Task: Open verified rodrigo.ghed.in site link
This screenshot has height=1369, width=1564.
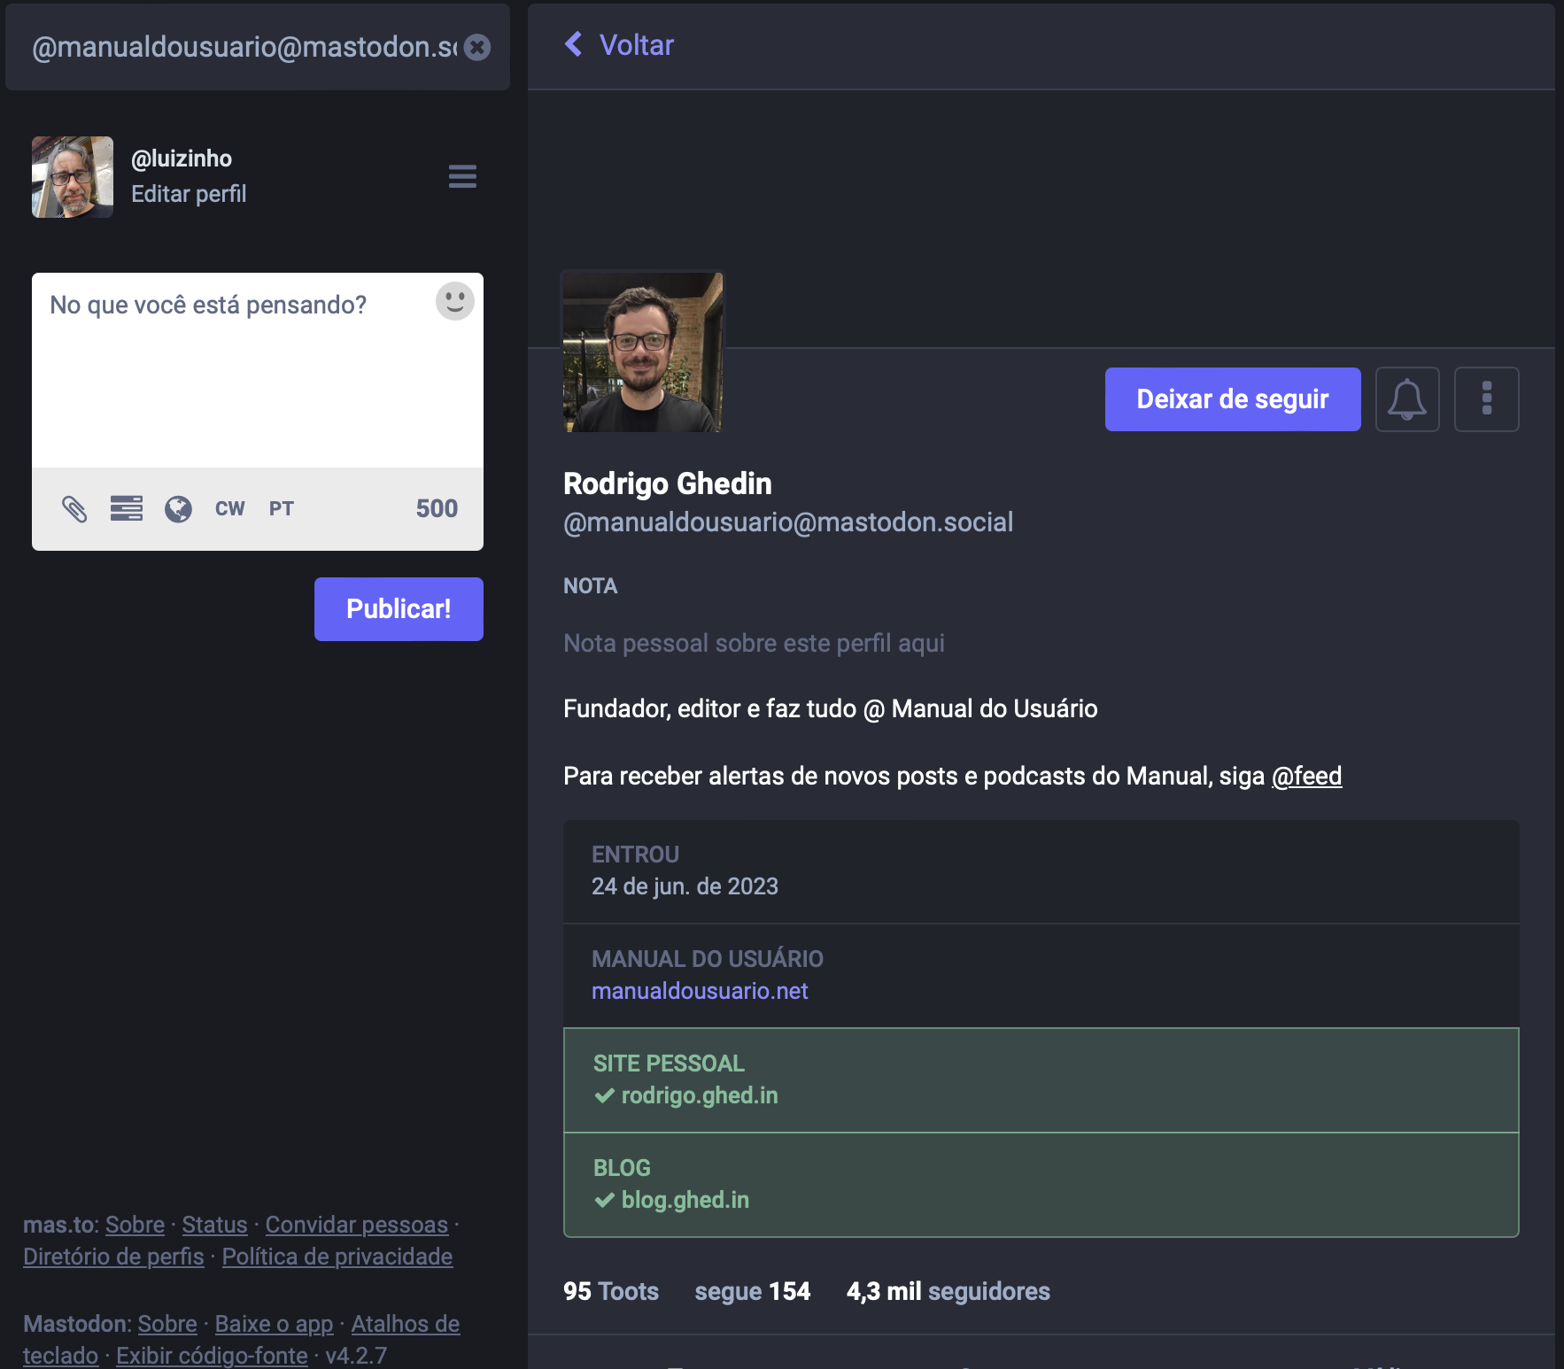Action: coord(700,1095)
